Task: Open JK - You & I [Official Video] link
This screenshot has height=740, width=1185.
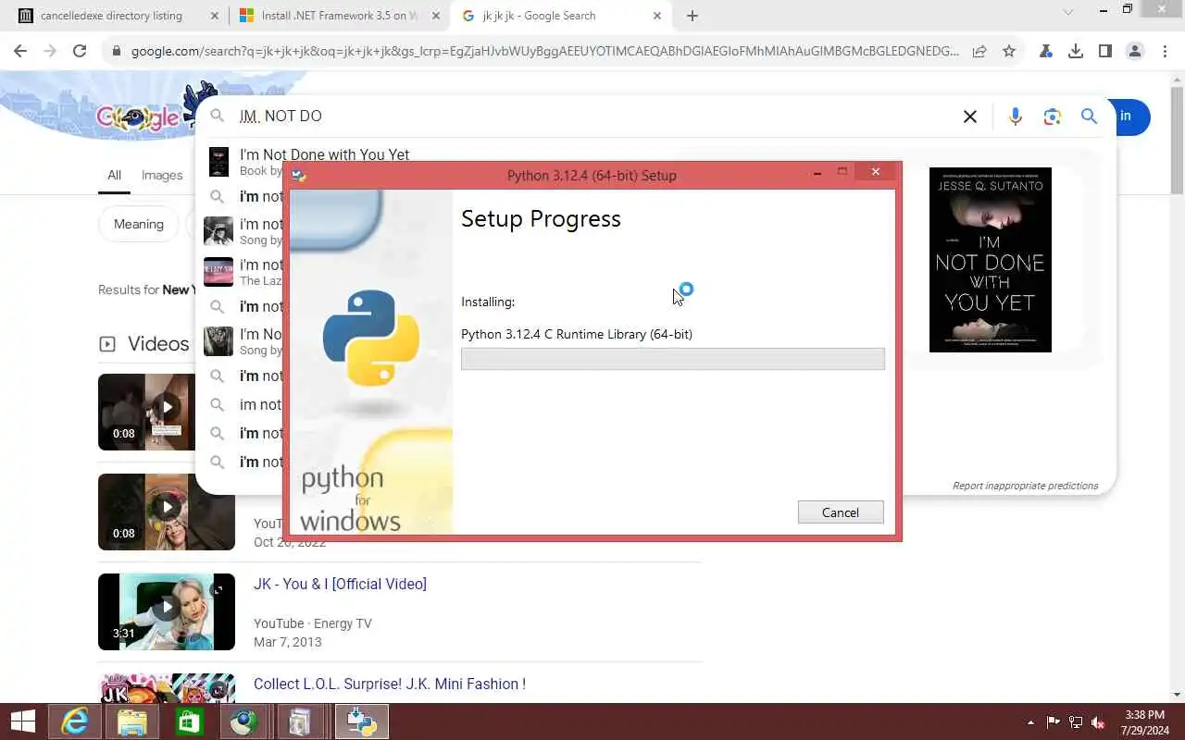Action: point(340,584)
